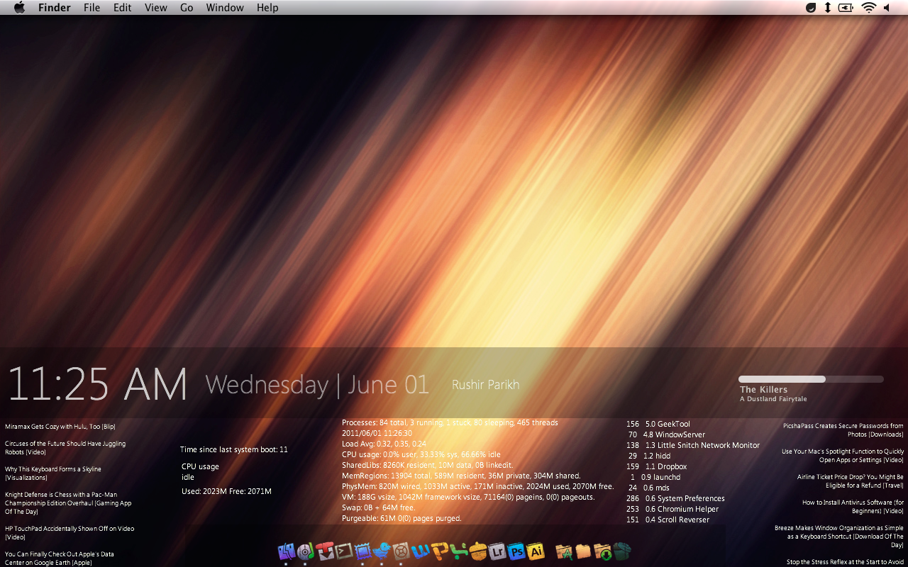Open Finder from the dock

click(287, 551)
